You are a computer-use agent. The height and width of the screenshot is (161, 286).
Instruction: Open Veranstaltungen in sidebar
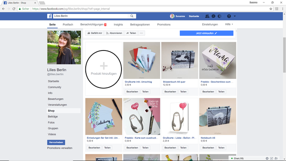tap(57, 105)
